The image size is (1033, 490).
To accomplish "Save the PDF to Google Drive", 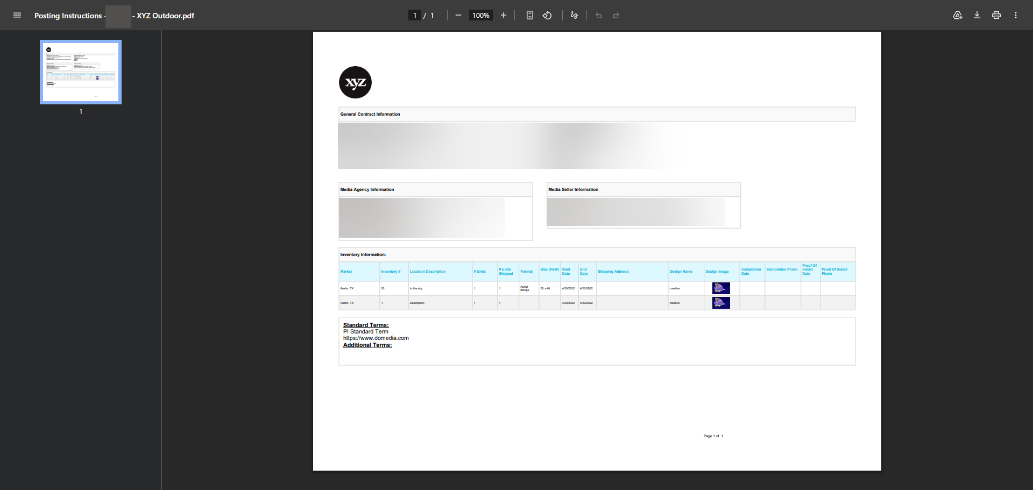I will pos(958,15).
